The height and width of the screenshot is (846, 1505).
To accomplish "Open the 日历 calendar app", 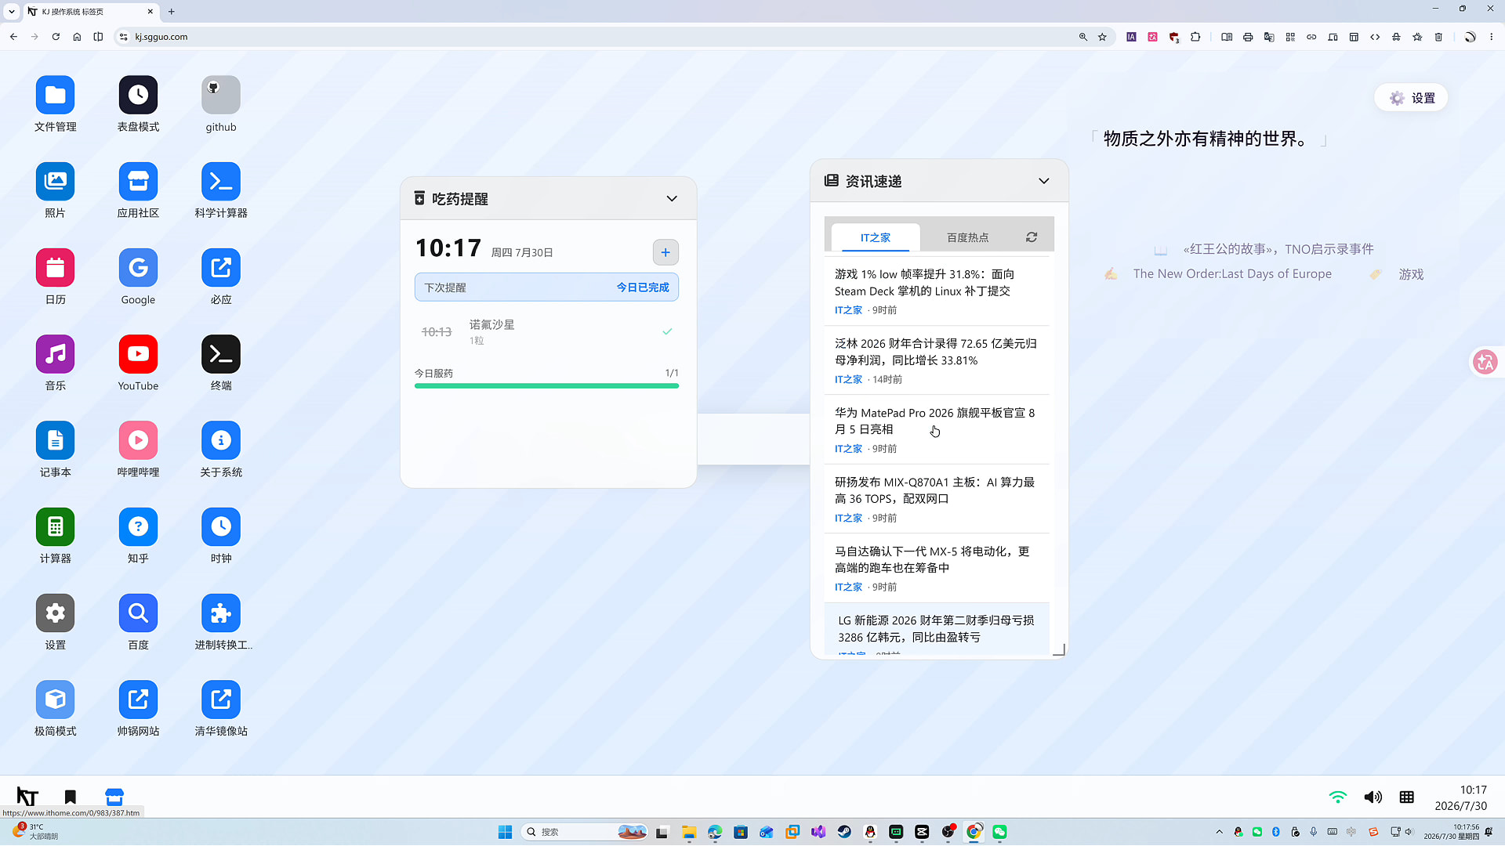I will 55,268.
